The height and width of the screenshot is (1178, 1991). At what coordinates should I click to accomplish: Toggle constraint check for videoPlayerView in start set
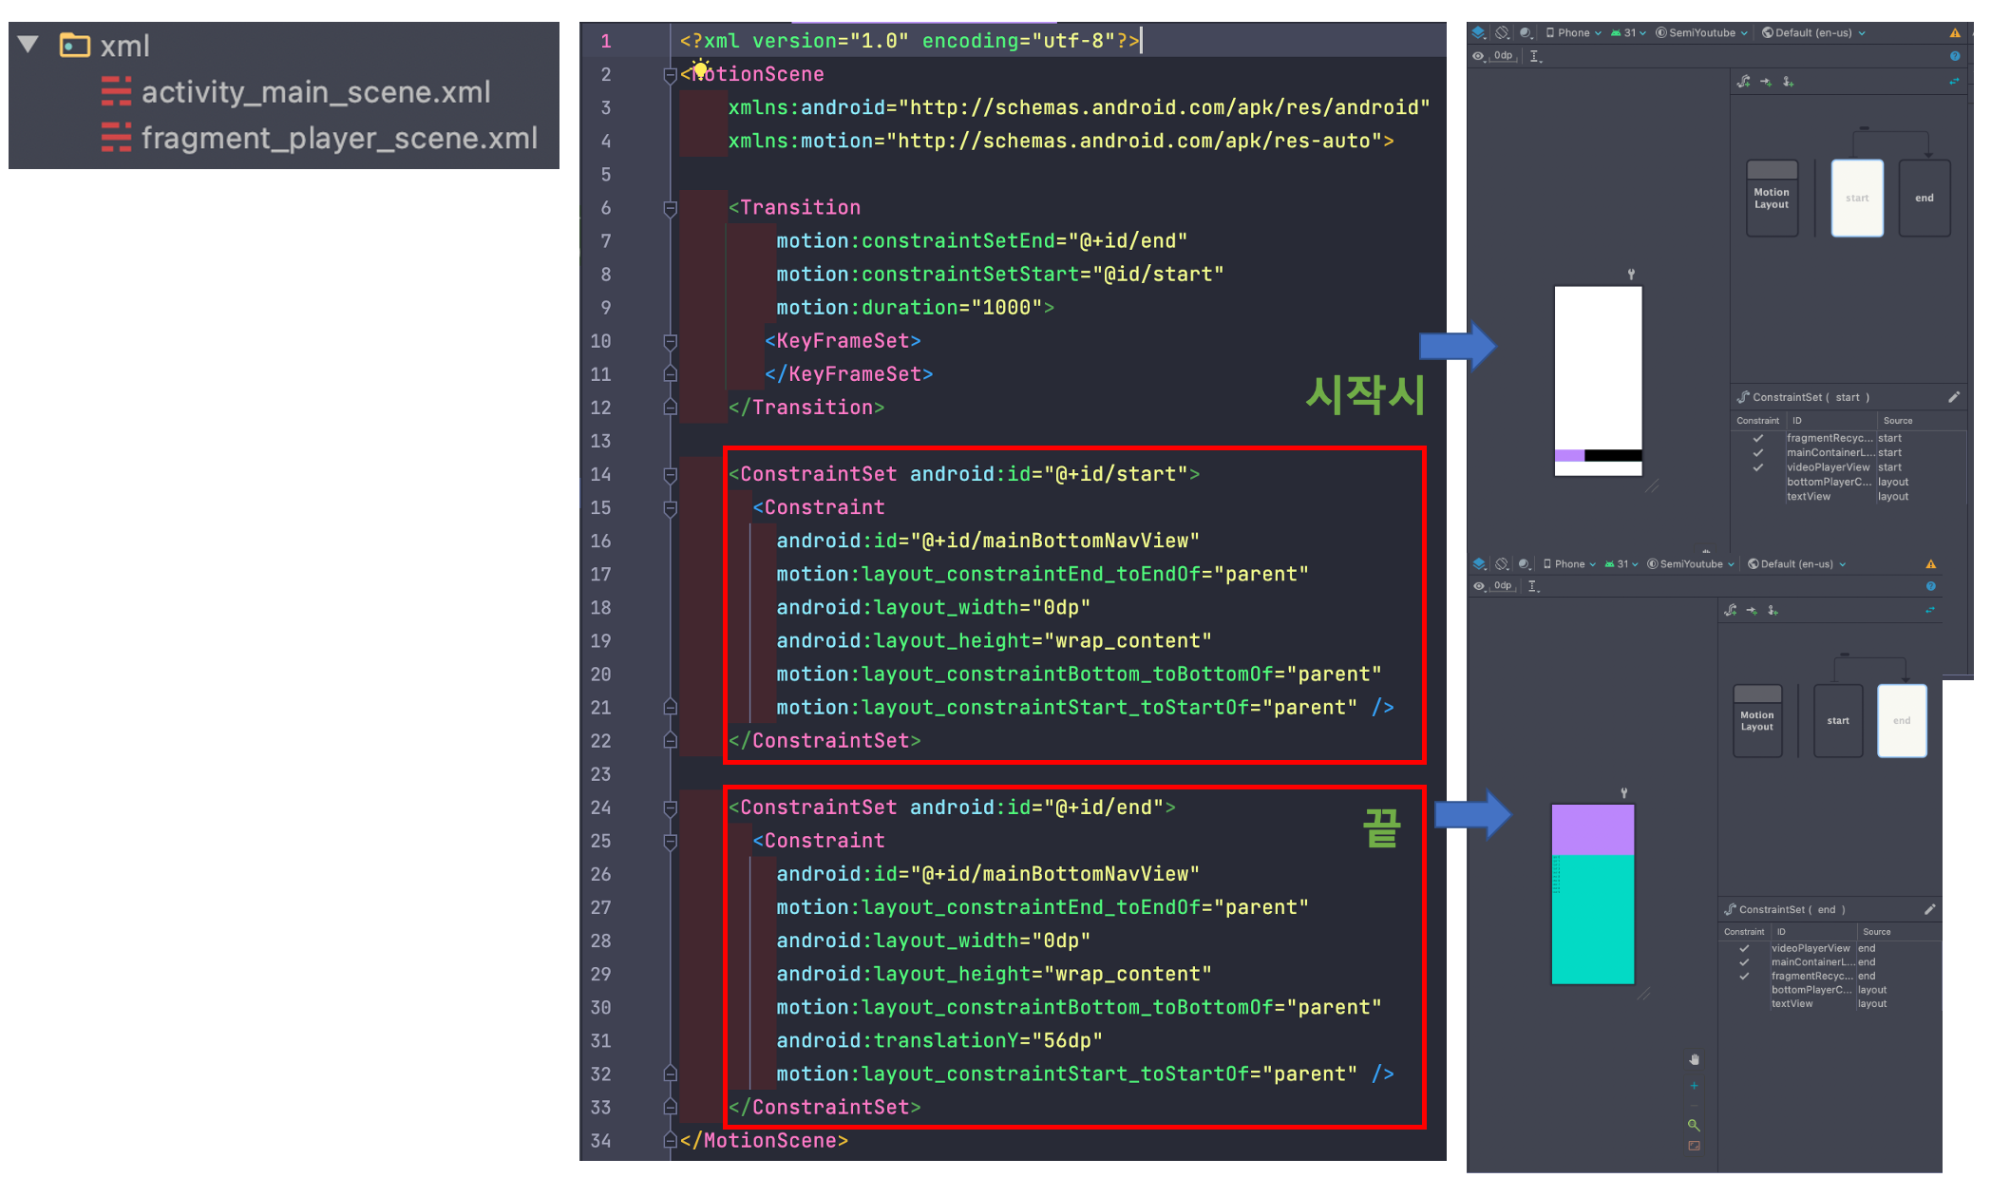pyautogui.click(x=1757, y=467)
